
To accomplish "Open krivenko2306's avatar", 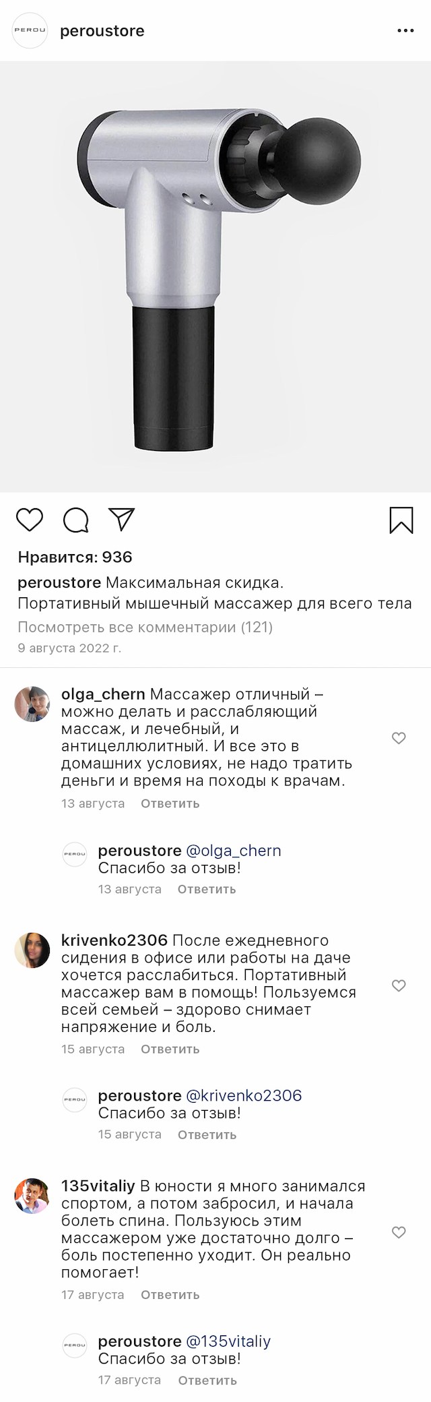I will point(32,950).
